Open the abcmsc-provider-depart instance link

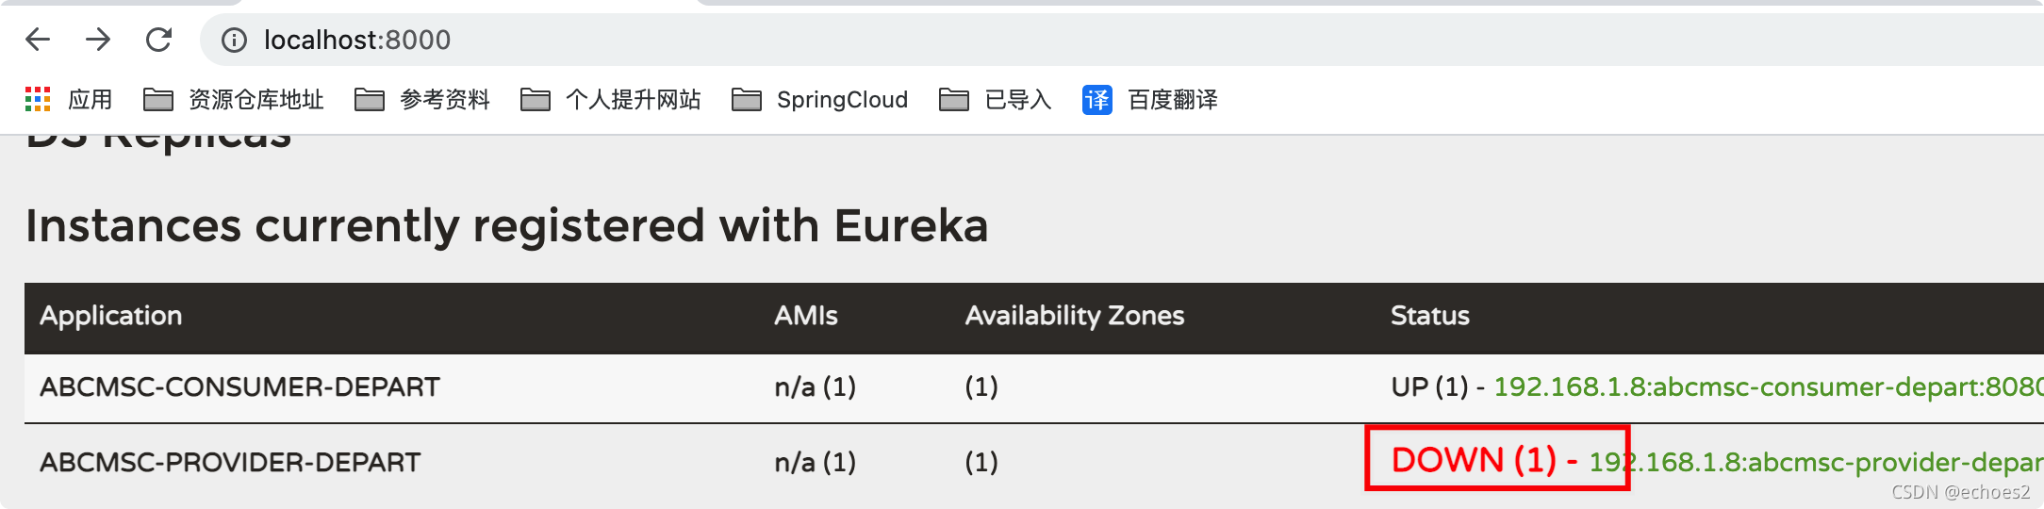tap(1816, 462)
